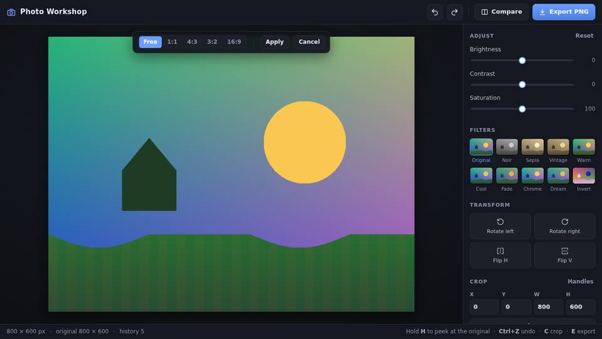This screenshot has width=602, height=339.
Task: Click the 'Ctrl+Z undo' hint
Action: coord(517,331)
